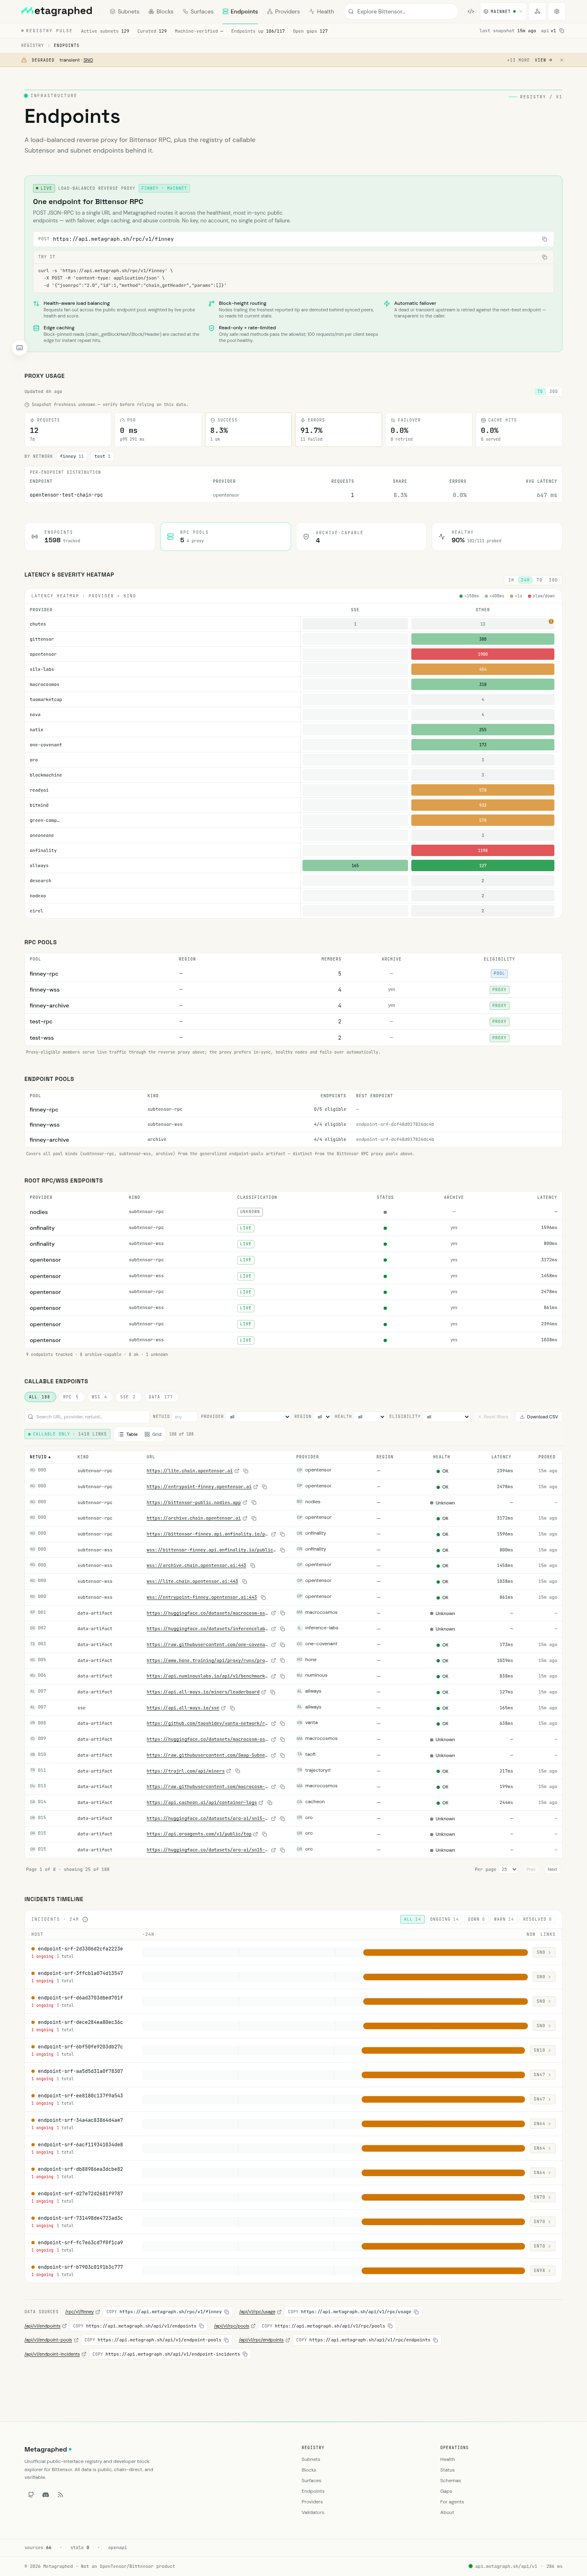587x2576 pixels.
Task: Click the Download CSV button
Action: (539, 1417)
